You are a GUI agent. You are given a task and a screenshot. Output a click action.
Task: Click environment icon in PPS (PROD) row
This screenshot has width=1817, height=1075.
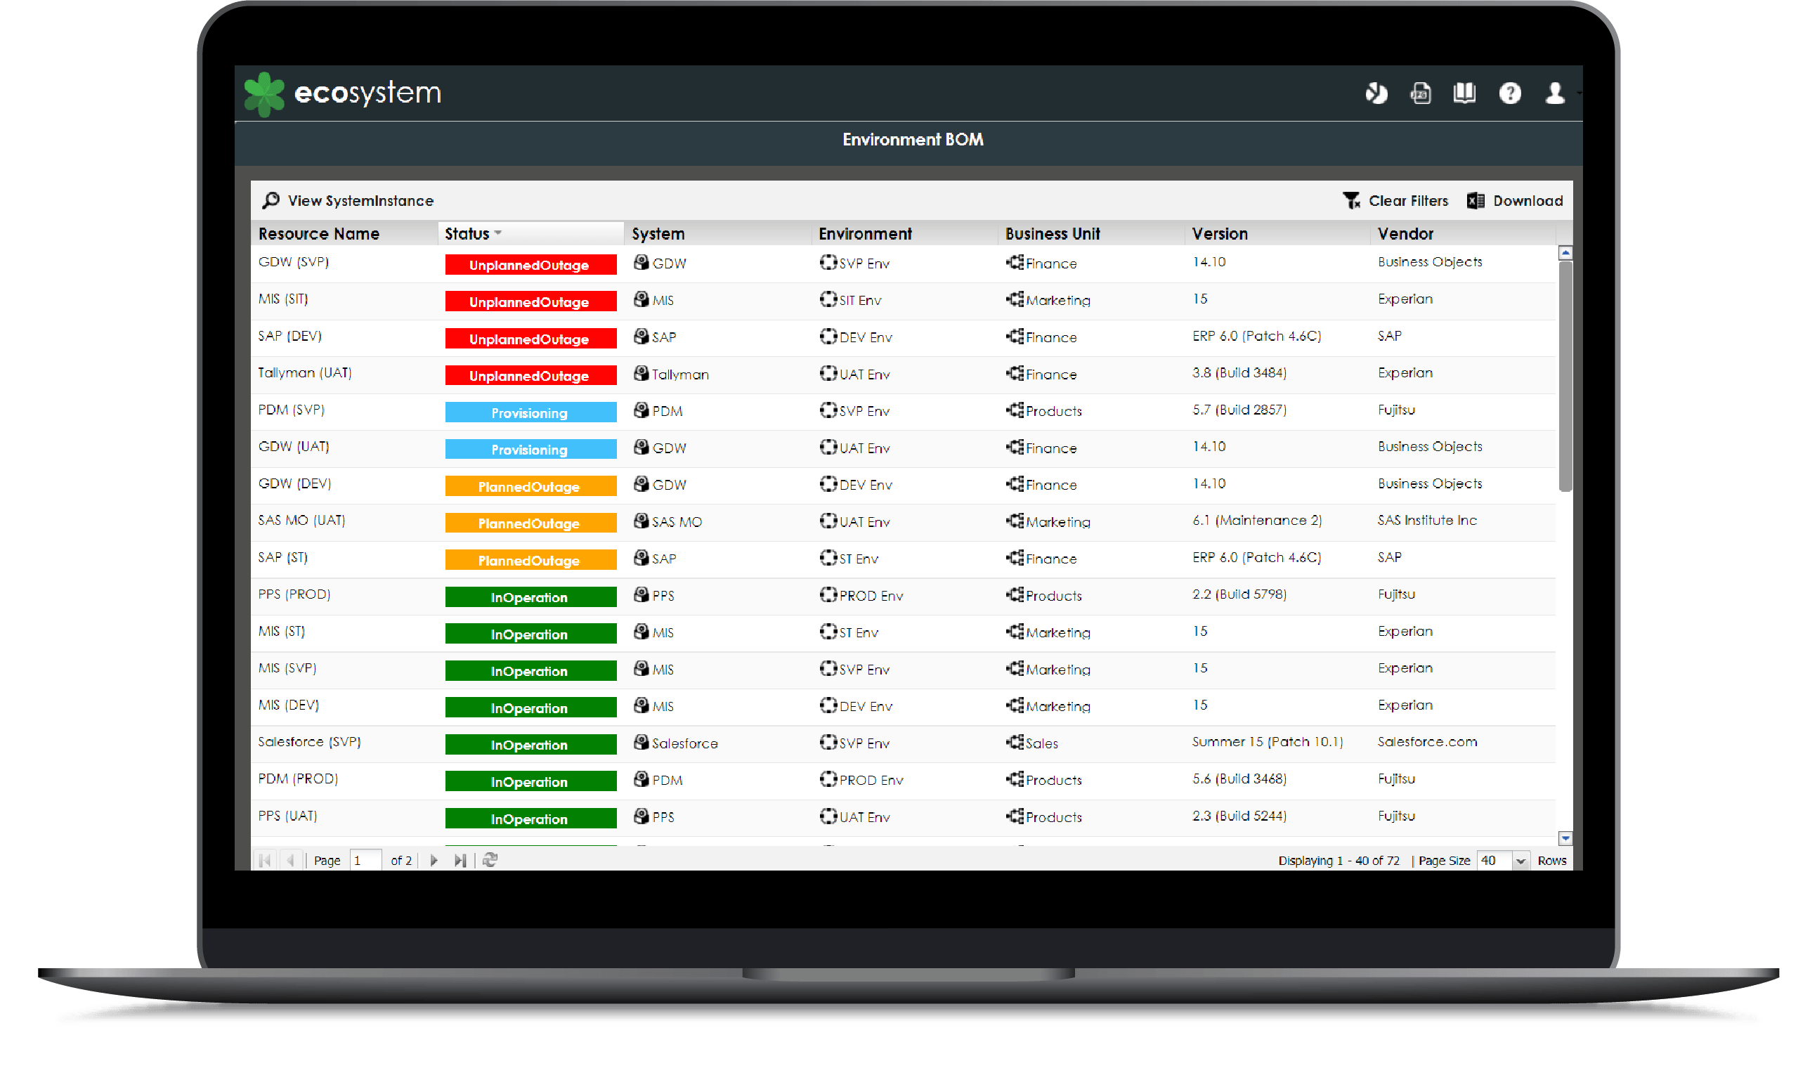pos(828,594)
